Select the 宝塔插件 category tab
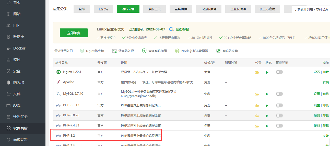This screenshot has width=330, height=146. (181, 9)
